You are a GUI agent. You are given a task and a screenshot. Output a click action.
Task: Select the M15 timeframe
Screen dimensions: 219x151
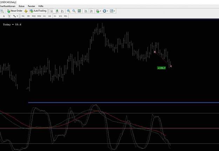click(34, 16)
